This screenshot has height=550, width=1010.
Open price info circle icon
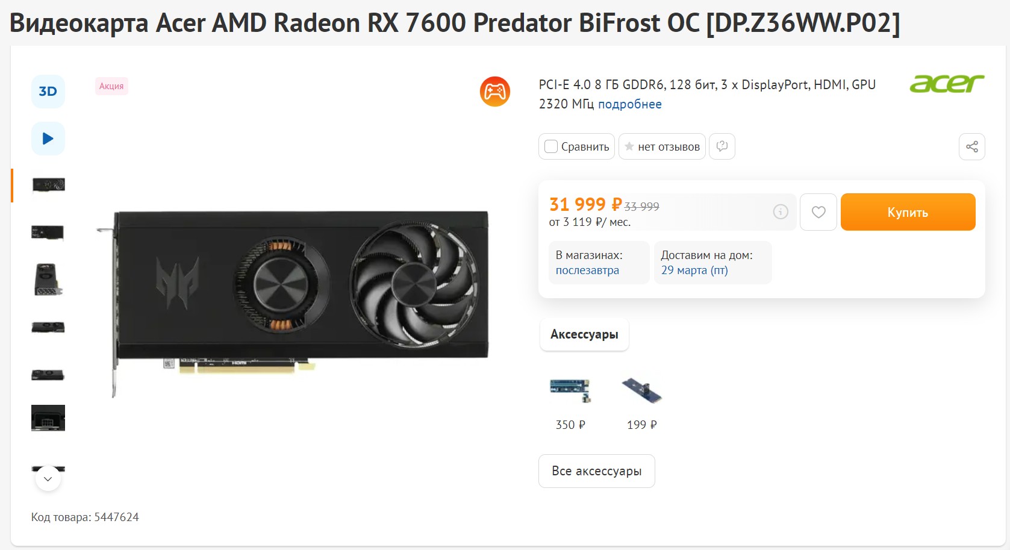pos(781,212)
